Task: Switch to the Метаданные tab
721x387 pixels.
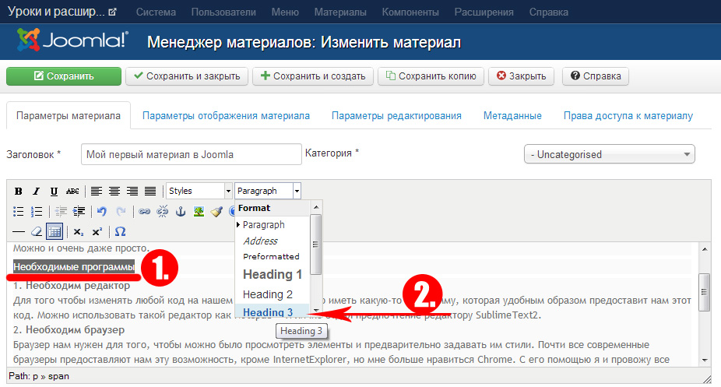Action: coord(512,115)
